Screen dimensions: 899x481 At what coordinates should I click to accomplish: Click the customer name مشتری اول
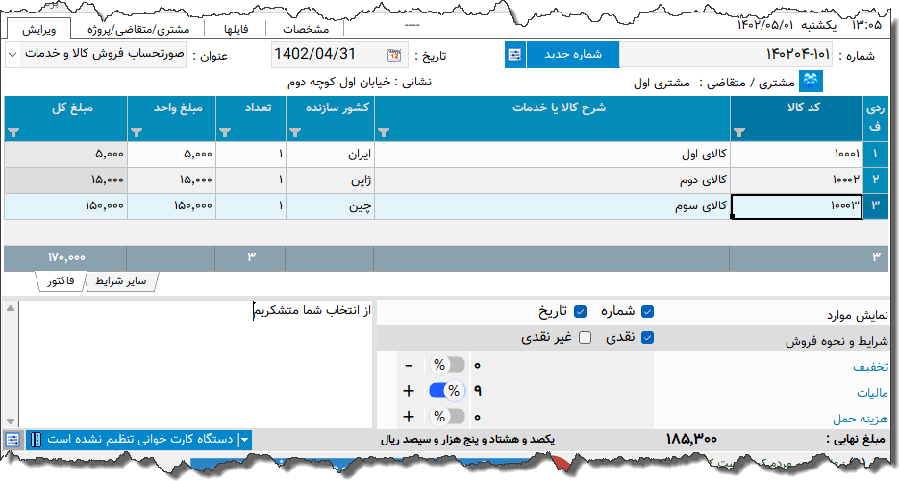tap(662, 83)
